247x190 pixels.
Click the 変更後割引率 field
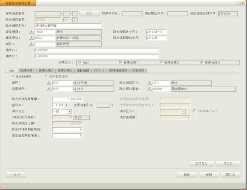tap(103, 105)
